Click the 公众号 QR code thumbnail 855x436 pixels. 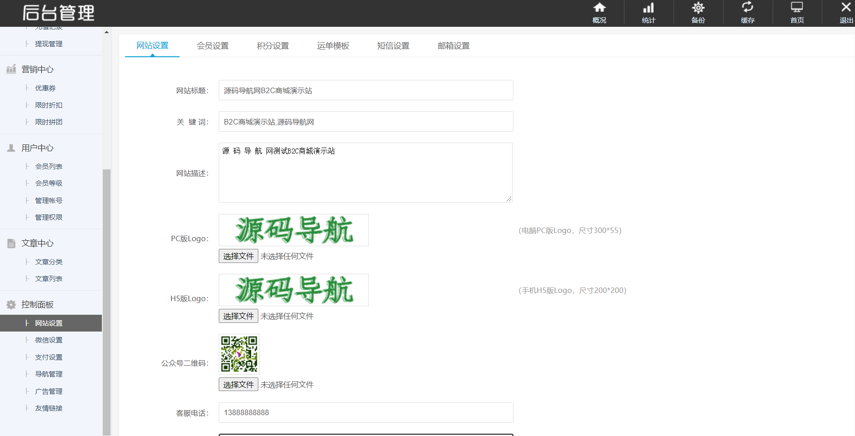pos(239,354)
